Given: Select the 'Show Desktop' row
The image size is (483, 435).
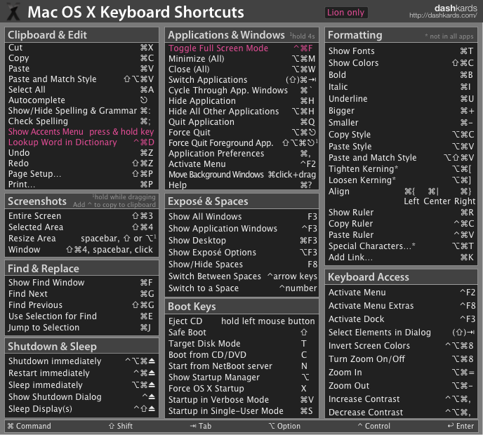Looking at the screenshot, I should (241, 241).
